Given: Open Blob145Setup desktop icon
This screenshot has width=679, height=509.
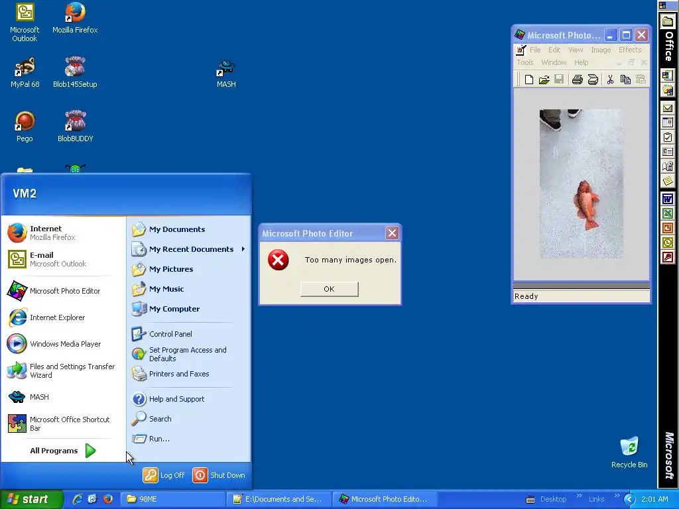Looking at the screenshot, I should (75, 72).
